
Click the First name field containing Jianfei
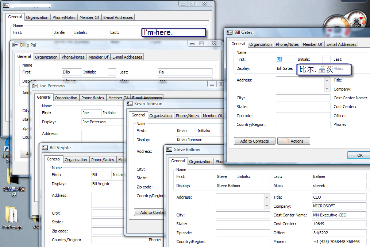click(x=62, y=32)
